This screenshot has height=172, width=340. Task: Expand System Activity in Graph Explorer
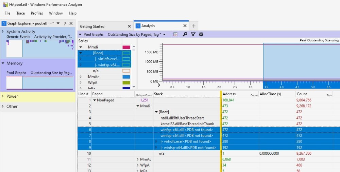[3, 32]
